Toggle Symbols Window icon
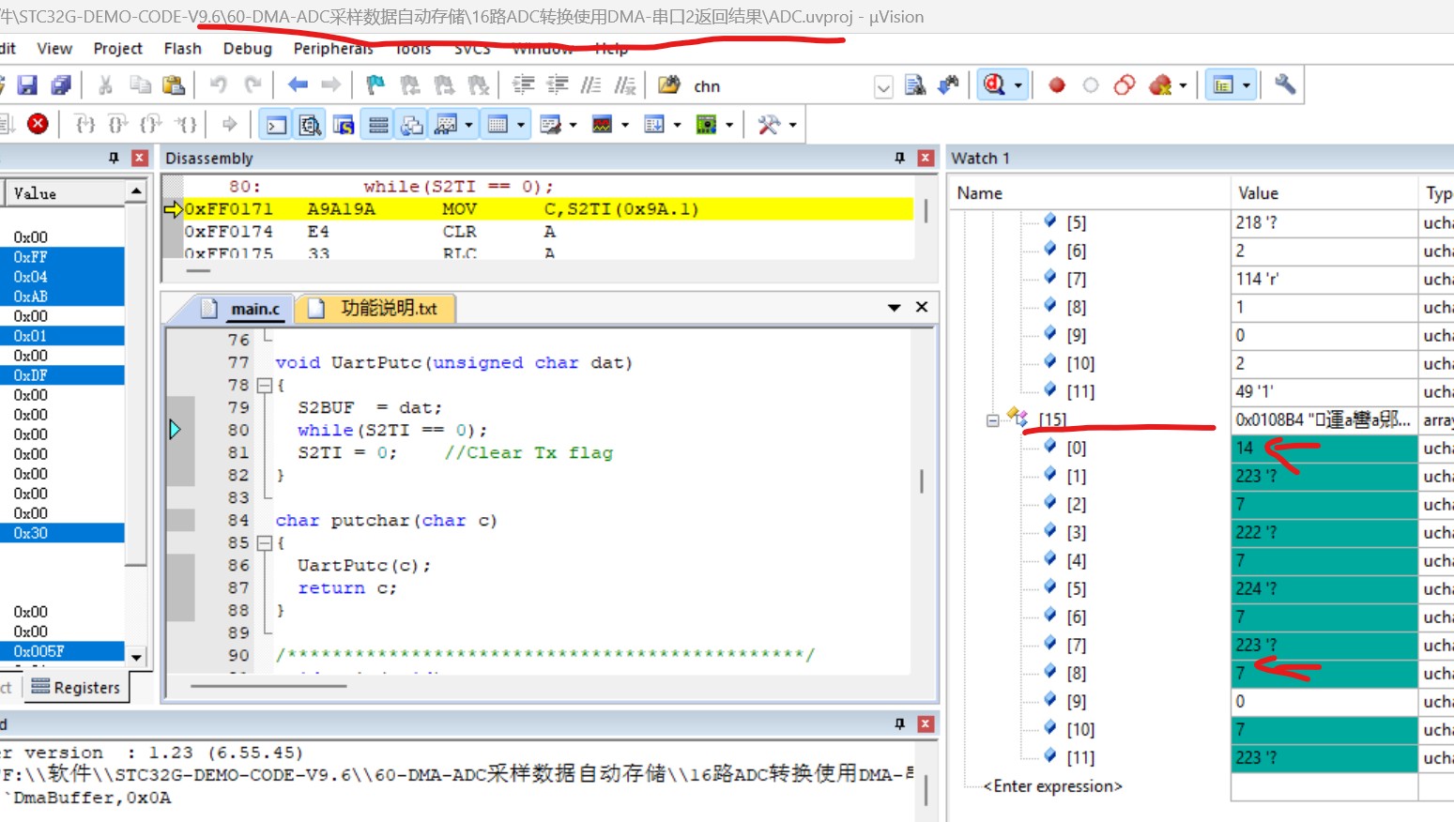The image size is (1454, 822). [344, 125]
